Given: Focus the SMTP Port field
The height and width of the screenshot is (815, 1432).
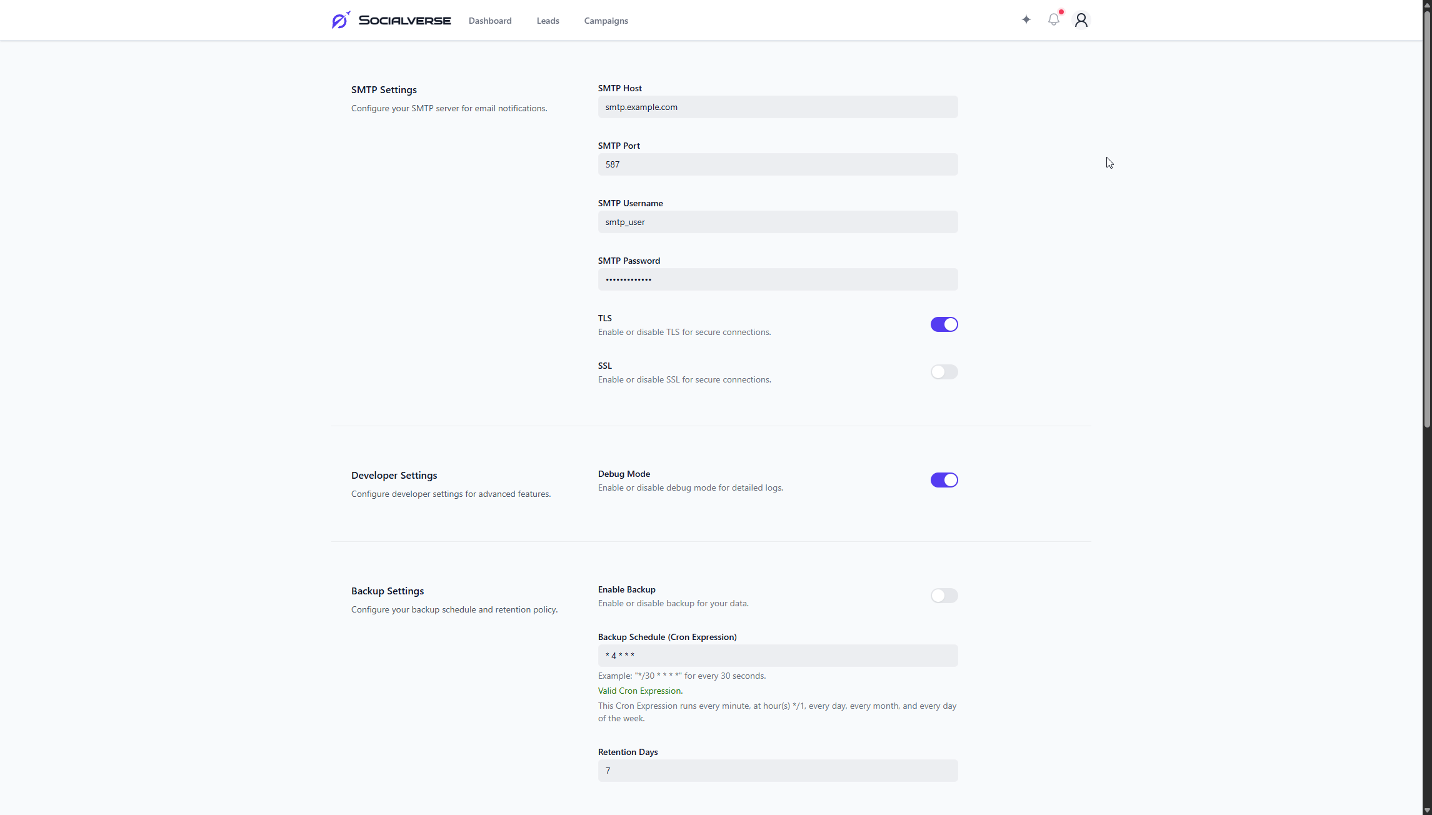Looking at the screenshot, I should (777, 164).
